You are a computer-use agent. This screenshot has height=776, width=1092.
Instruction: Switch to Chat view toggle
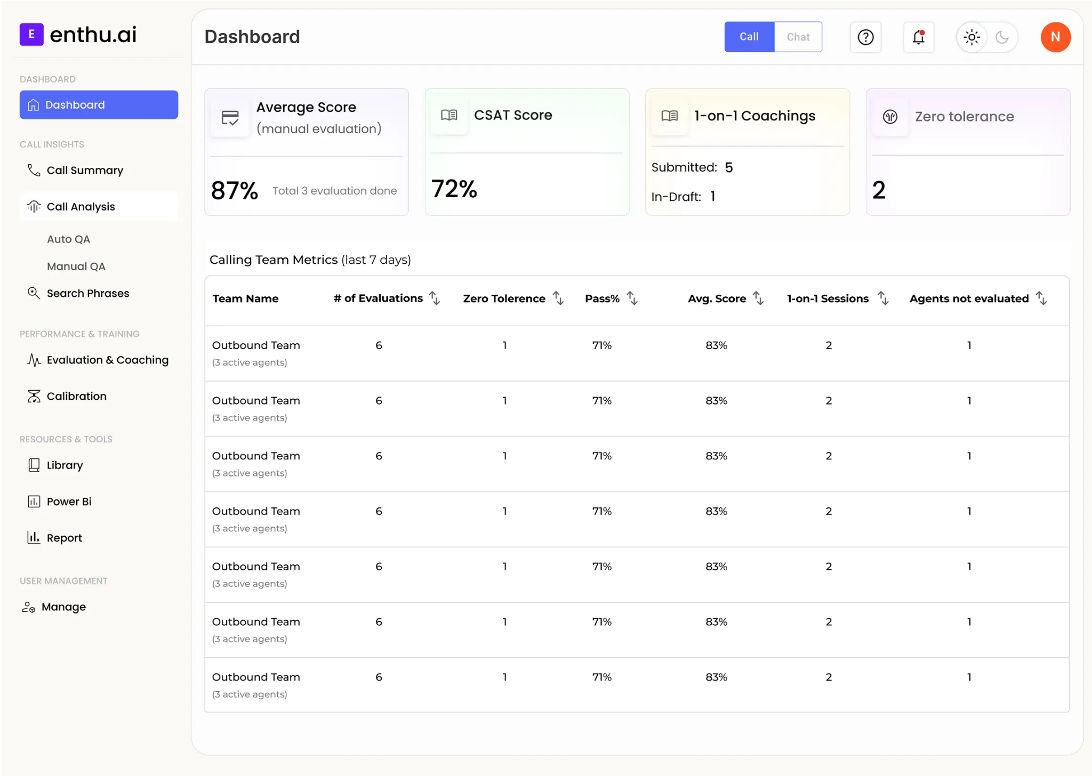798,37
